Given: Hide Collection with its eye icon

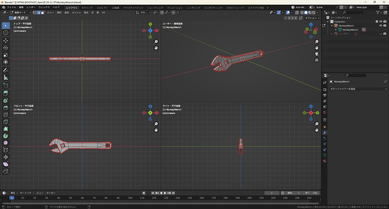Looking at the screenshot, I should 381,22.
